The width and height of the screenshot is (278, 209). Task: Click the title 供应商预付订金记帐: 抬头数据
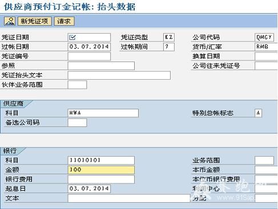pos(70,7)
